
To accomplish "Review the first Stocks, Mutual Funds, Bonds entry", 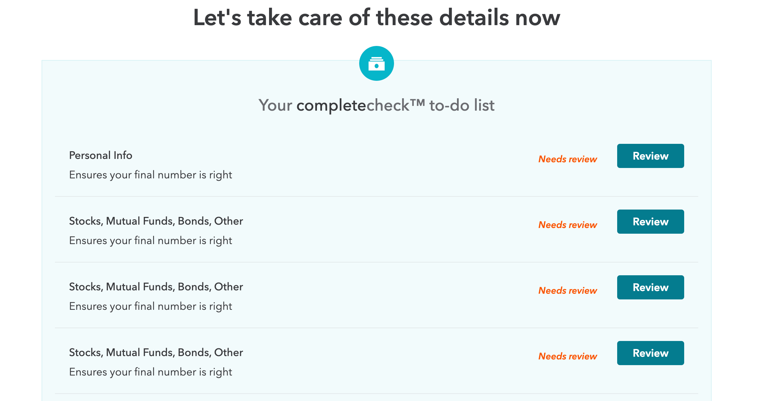I will pos(650,221).
